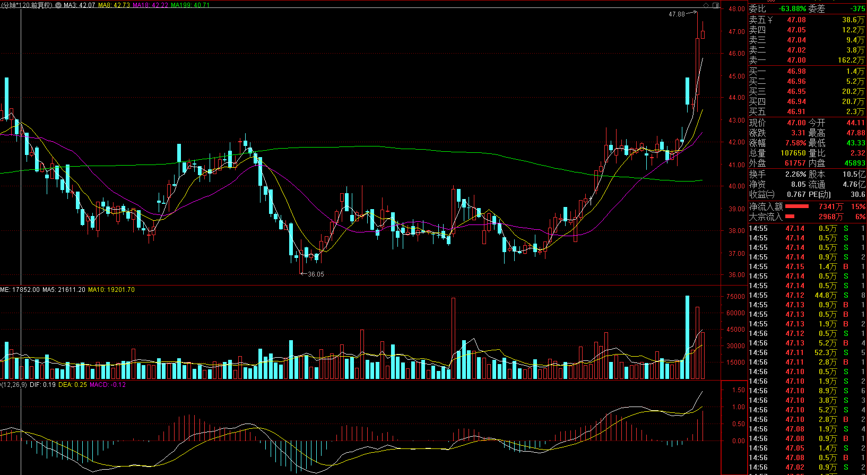
Task: Select the 买五 price 46.91
Action: tap(796, 111)
